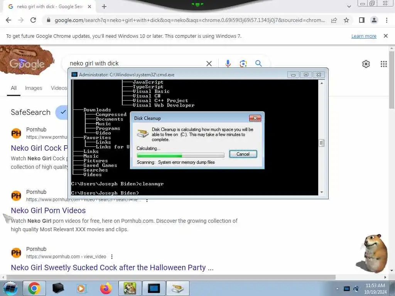This screenshot has height=296, width=395.
Task: Clear the Google search box text
Action: tap(209, 64)
